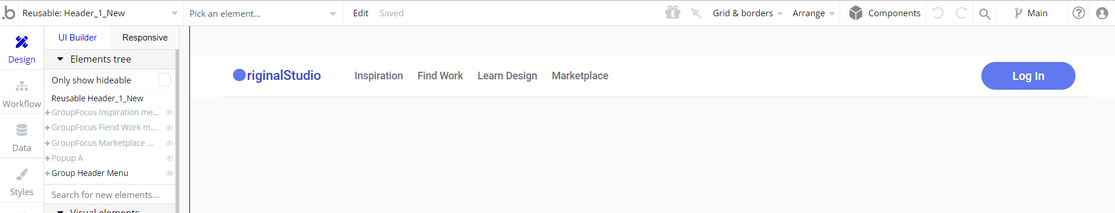Click the Components cube icon
Screen dimensions: 1115x213
(x=855, y=13)
